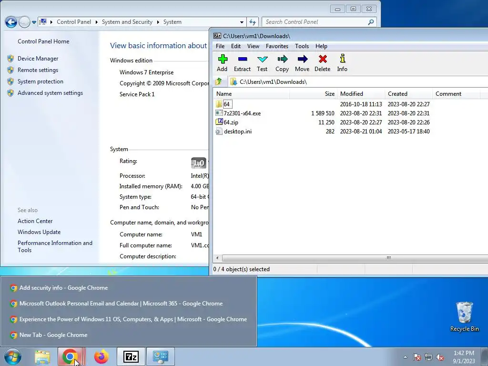This screenshot has width=488, height=366.
Task: Click the Add button in 7-Zip toolbar
Action: (222, 63)
